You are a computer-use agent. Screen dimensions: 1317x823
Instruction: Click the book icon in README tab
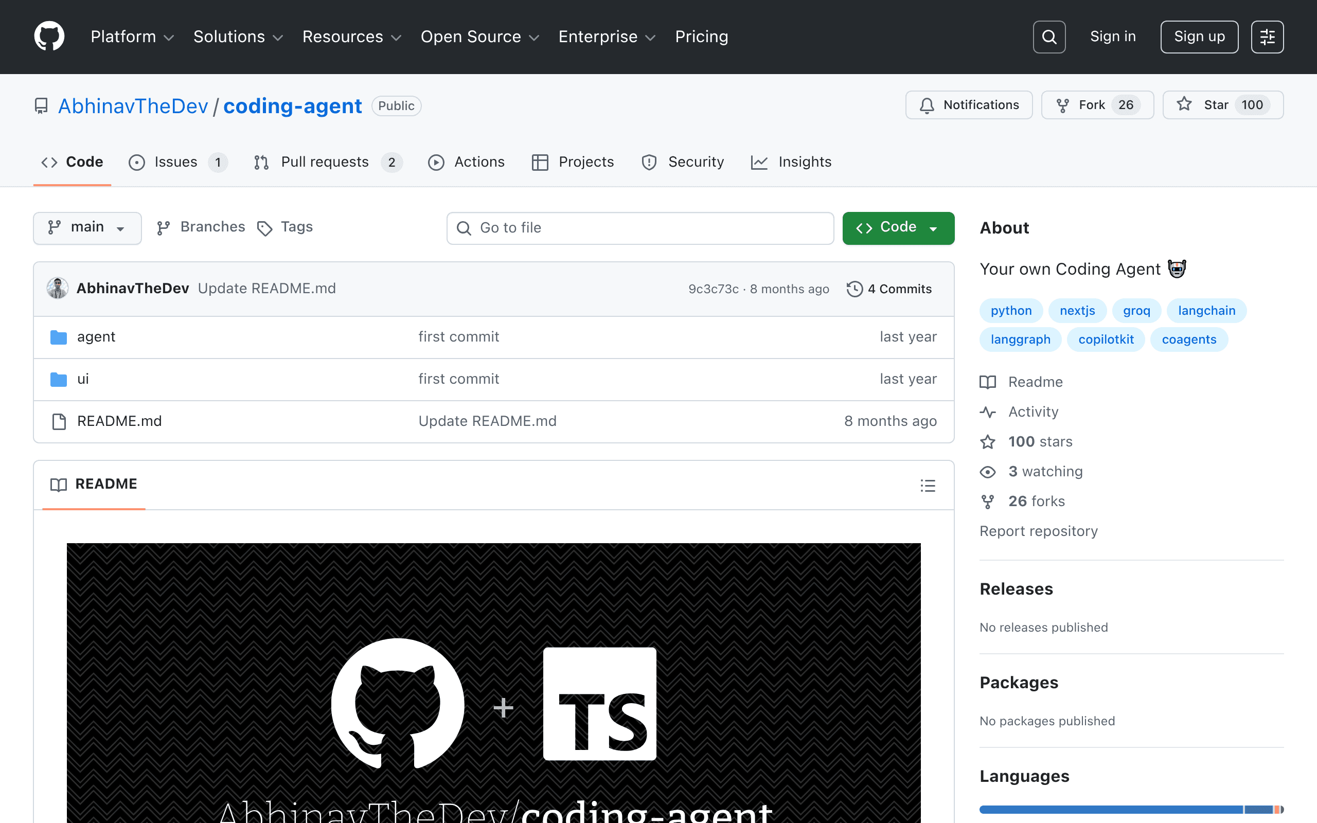[x=59, y=485]
